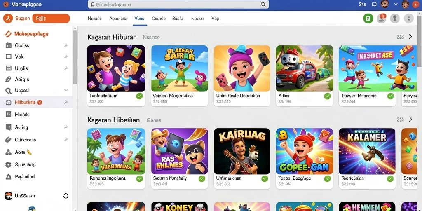This screenshot has width=422, height=211.
Task: Click the gear icon beside UnSGasch
Action: point(66,196)
